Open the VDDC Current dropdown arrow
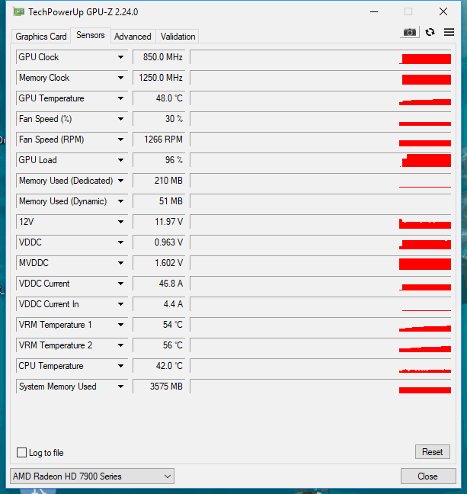The height and width of the screenshot is (494, 467). click(120, 284)
